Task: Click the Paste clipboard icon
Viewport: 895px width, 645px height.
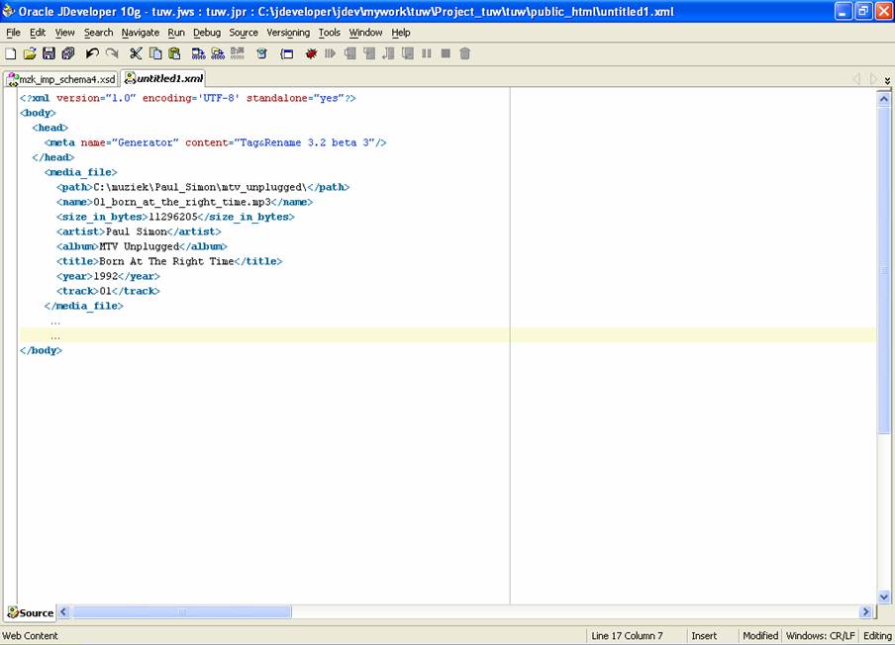Action: click(174, 53)
